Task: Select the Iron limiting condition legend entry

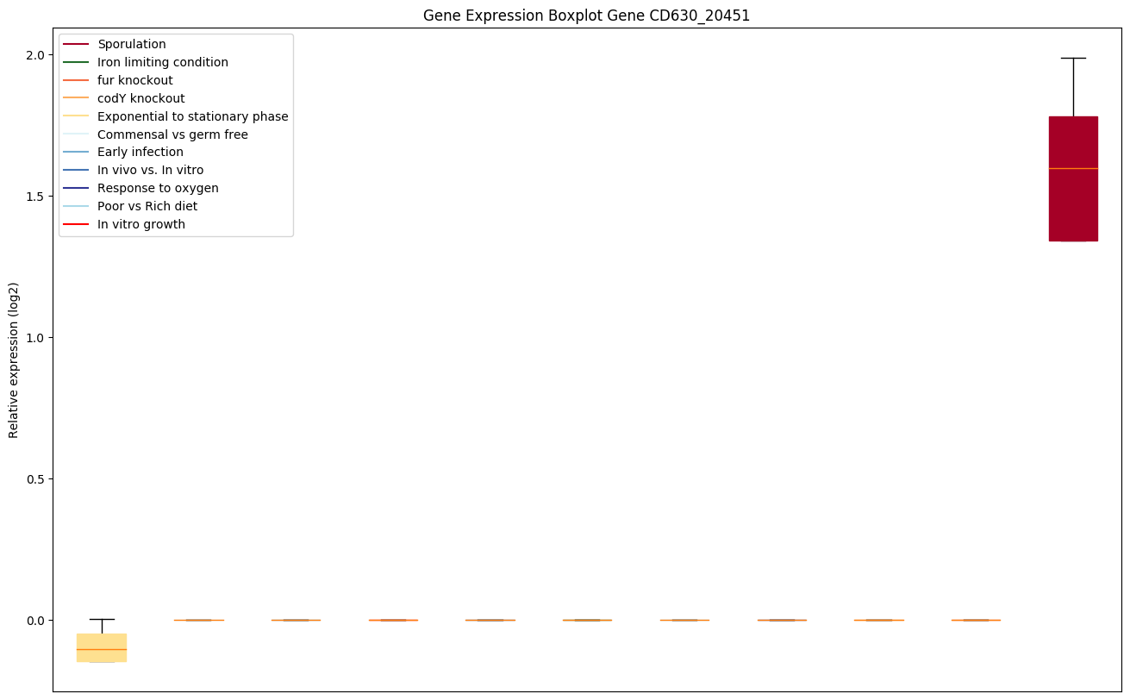Action: (x=162, y=62)
